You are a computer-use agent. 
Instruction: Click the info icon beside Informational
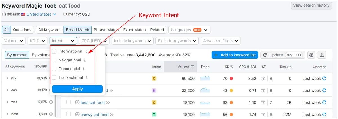click(86, 51)
